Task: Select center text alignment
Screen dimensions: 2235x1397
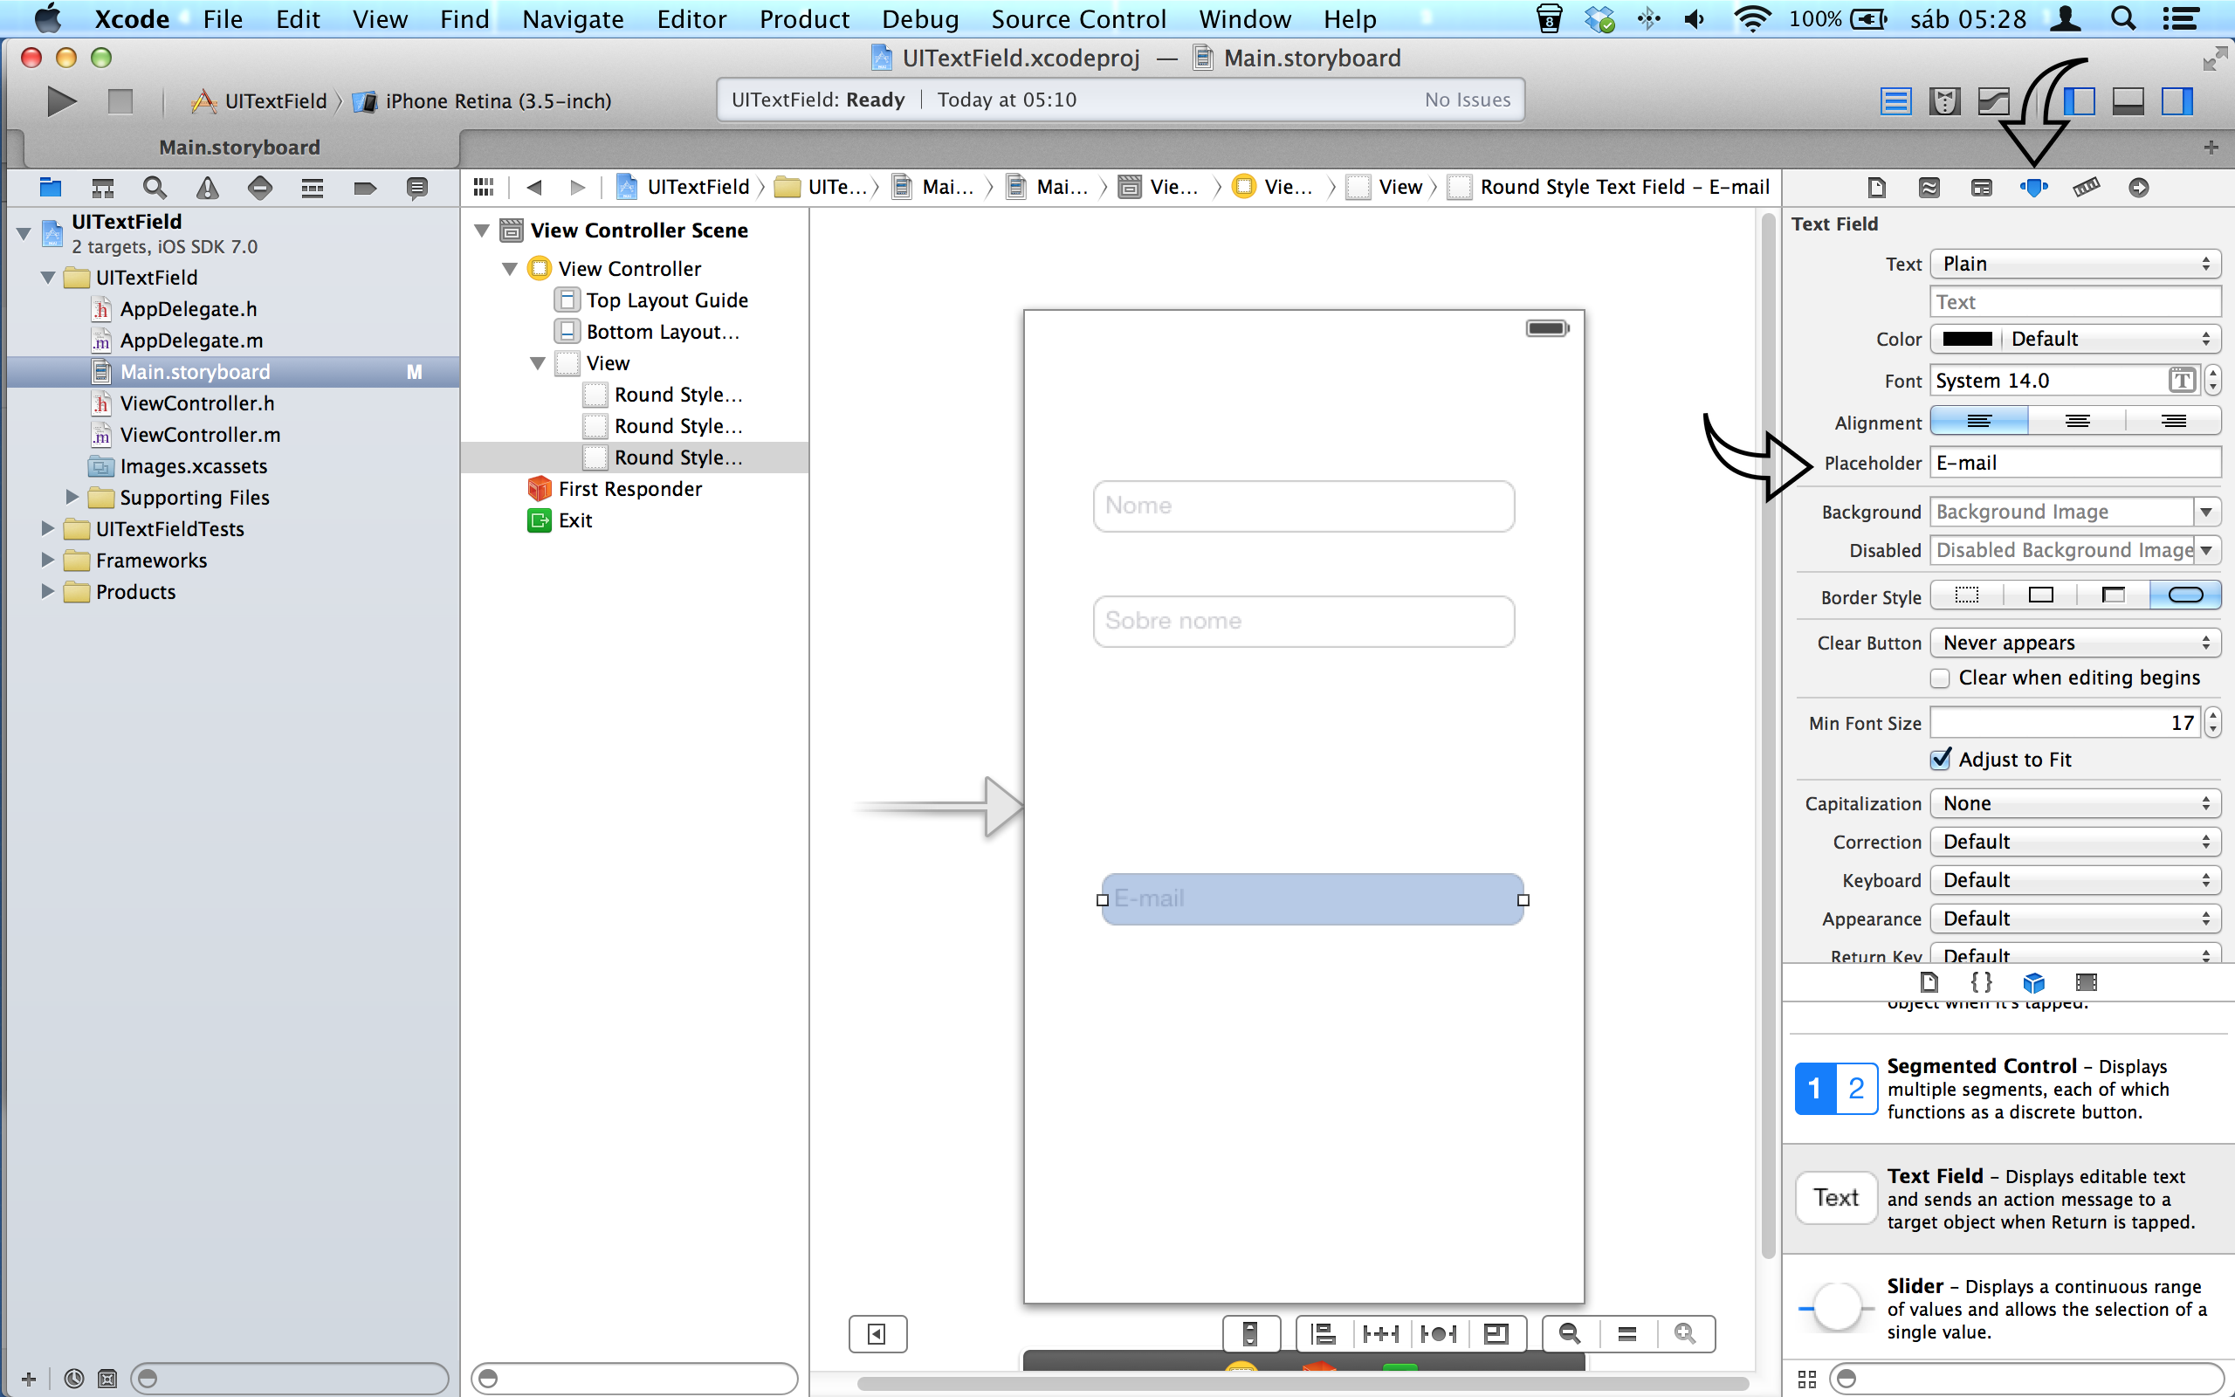Action: click(x=2077, y=422)
